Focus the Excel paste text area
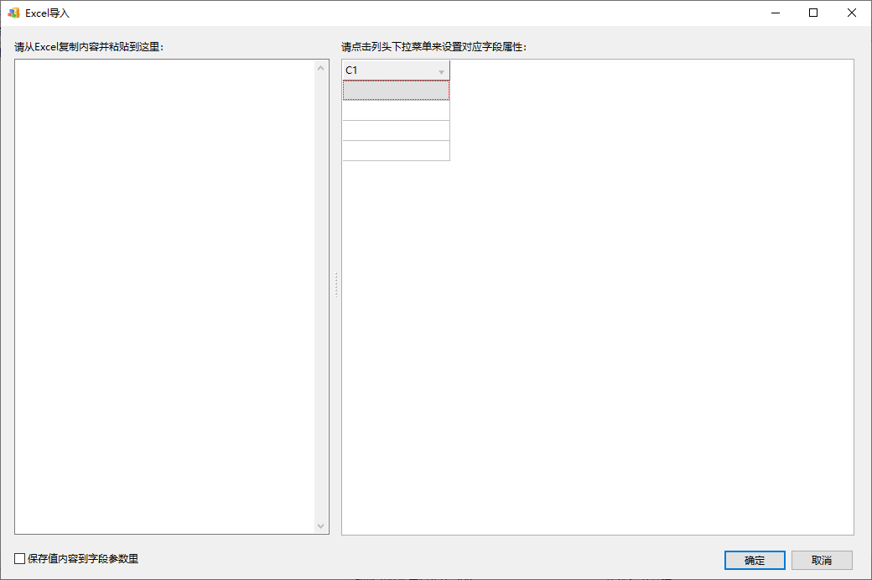 click(x=164, y=296)
